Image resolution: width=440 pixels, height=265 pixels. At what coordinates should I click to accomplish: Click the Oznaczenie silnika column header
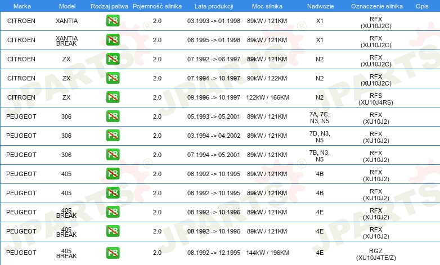click(377, 6)
